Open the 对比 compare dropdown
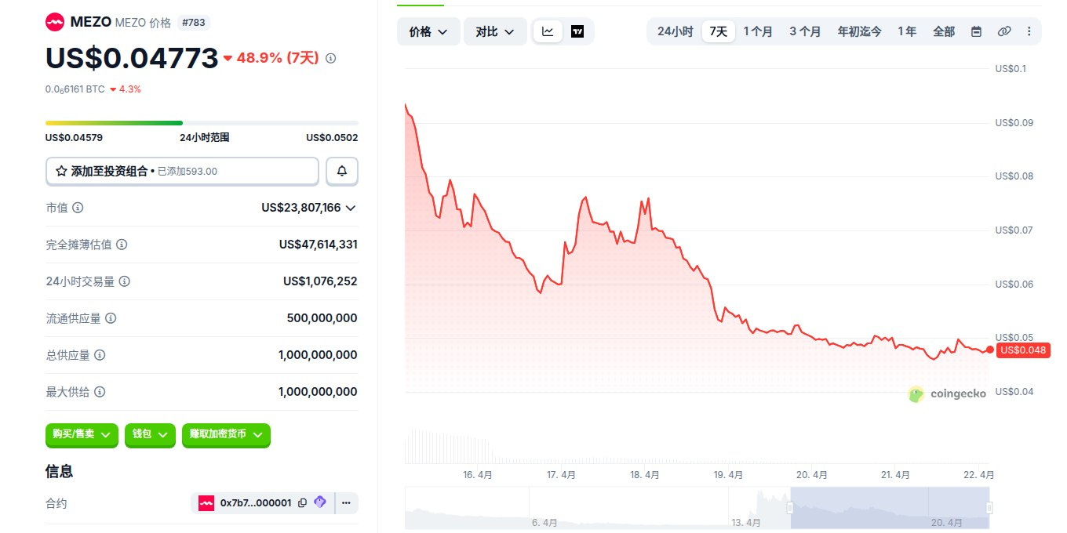This screenshot has width=1067, height=533. (495, 31)
